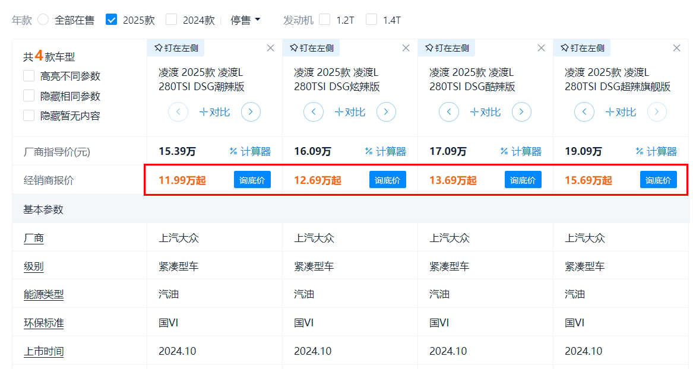This screenshot has height=369, width=693.
Task: Click the 19.09万 guide price
Action: tap(583, 152)
